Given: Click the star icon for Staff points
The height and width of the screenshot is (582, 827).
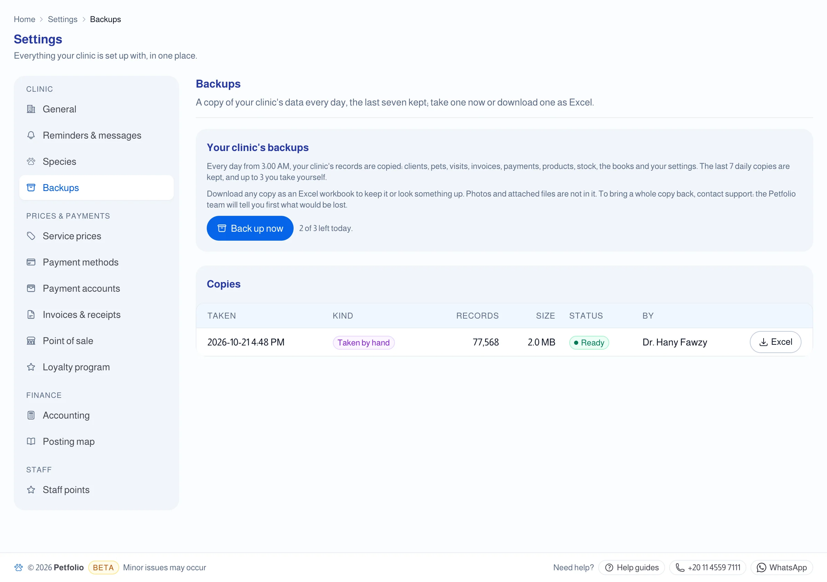Looking at the screenshot, I should click(x=31, y=490).
